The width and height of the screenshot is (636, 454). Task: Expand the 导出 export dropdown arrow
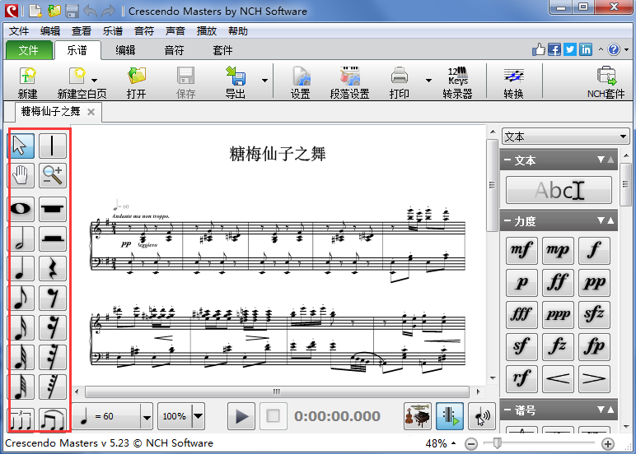tap(265, 80)
